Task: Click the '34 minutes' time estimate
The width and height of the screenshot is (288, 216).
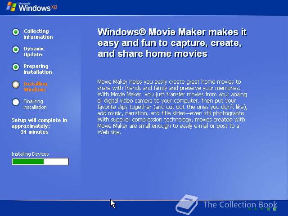Action: click(34, 132)
